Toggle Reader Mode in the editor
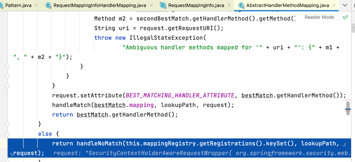Viewport: 355px width, 162px height. [319, 17]
